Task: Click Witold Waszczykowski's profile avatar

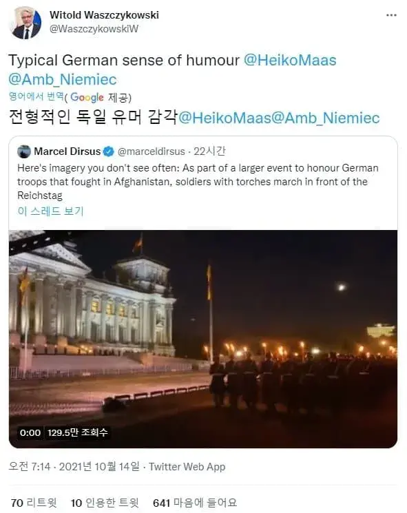Action: [x=25, y=23]
